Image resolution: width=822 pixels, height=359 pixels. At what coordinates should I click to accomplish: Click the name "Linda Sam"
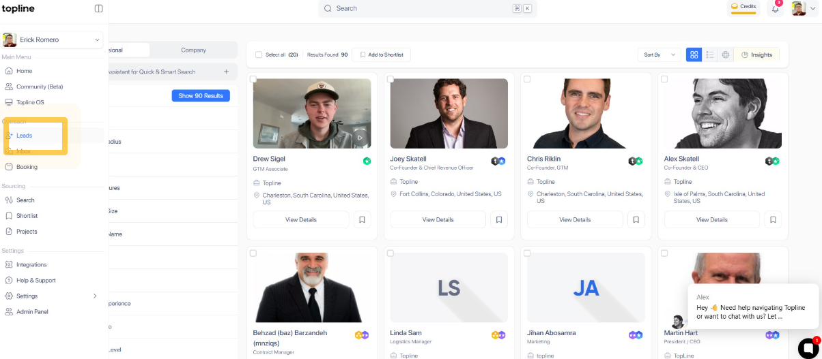406,333
